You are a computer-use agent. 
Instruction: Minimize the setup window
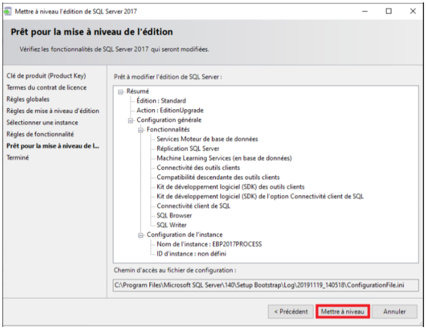click(x=365, y=11)
